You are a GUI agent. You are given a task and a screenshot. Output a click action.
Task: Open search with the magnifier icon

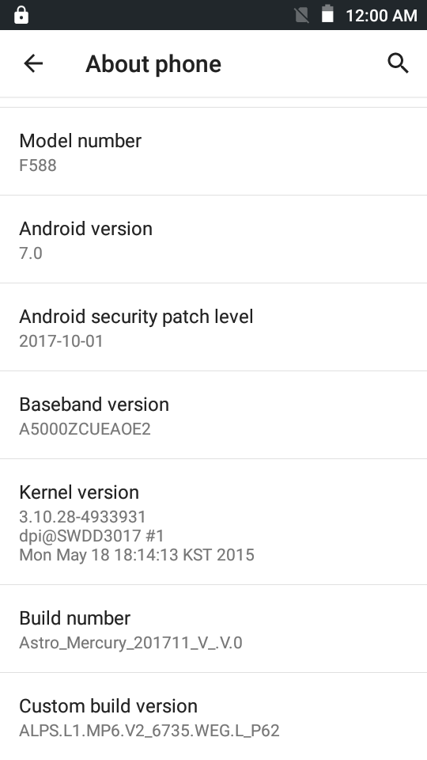(x=398, y=63)
